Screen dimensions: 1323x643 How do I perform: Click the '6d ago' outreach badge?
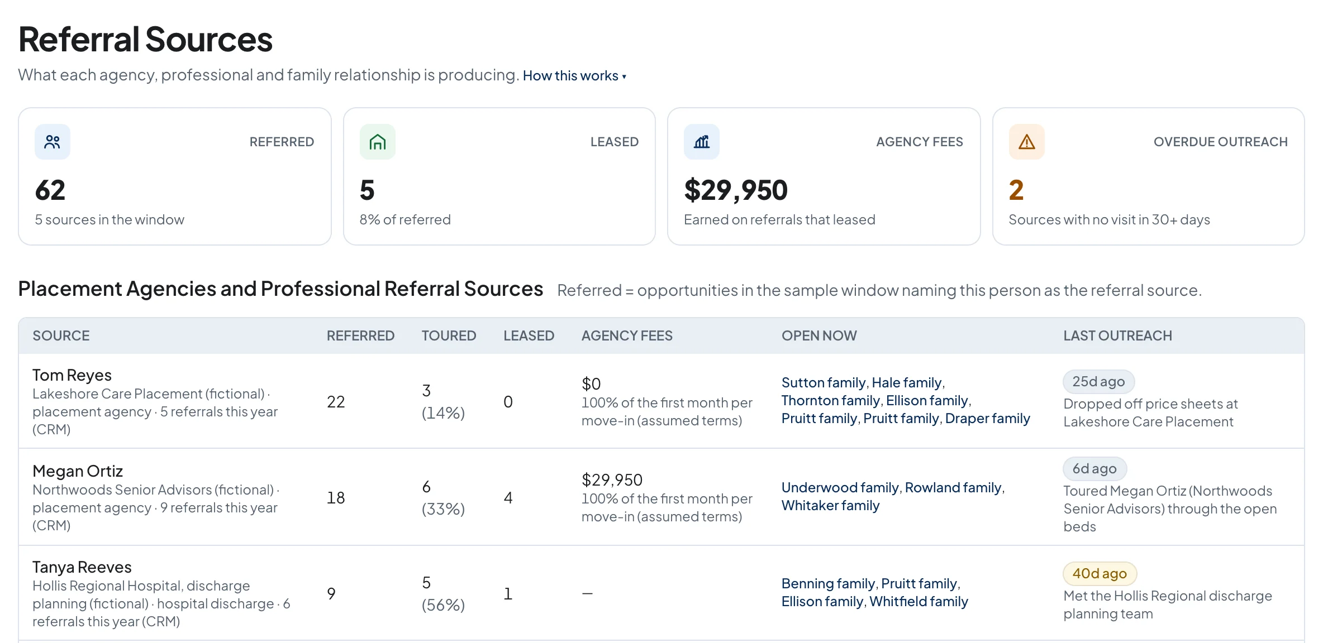tap(1094, 469)
